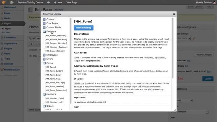This screenshot has width=217, height=122.
Task: Open Settings in sidebar
Action: pyautogui.click(x=8, y=64)
